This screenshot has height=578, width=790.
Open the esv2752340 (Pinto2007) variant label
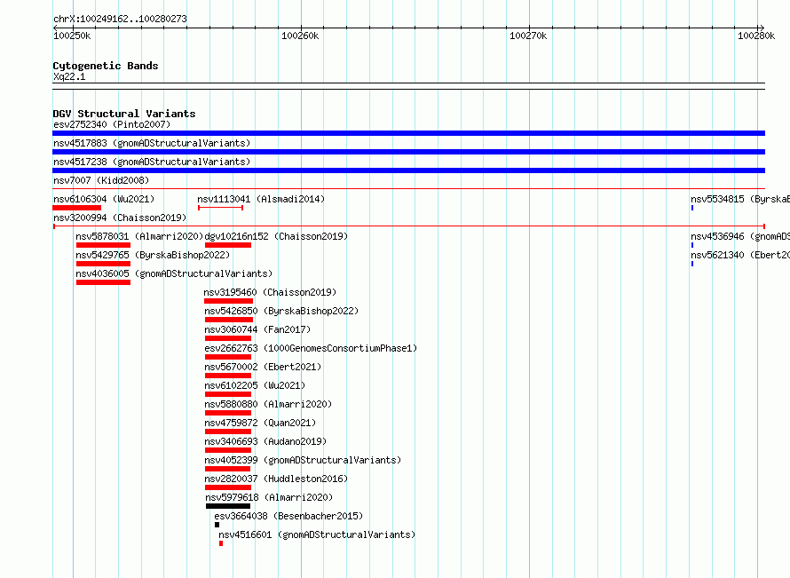(x=112, y=124)
